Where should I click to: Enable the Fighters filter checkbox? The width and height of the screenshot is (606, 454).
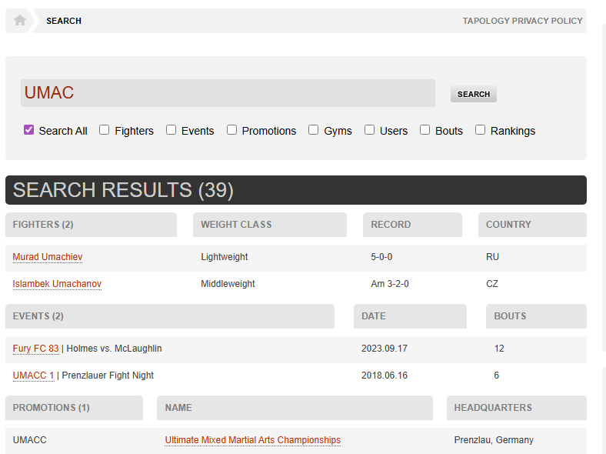[104, 130]
